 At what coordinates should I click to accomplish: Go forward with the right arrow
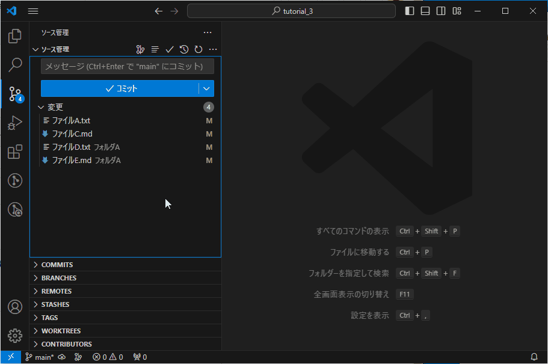174,11
